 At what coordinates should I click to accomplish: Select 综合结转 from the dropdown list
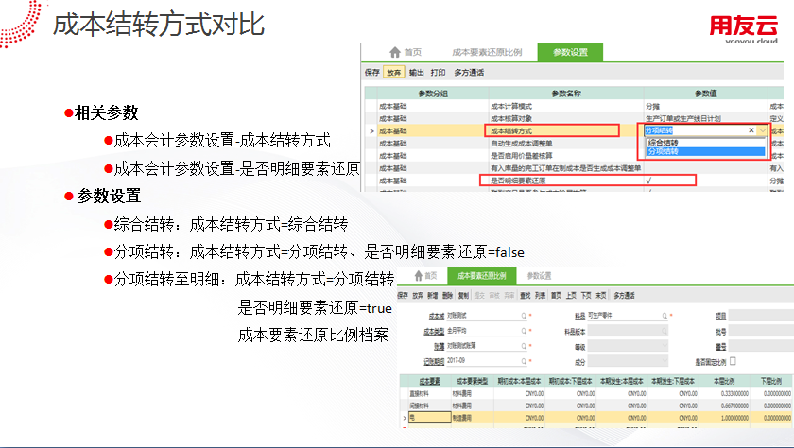tap(663, 143)
